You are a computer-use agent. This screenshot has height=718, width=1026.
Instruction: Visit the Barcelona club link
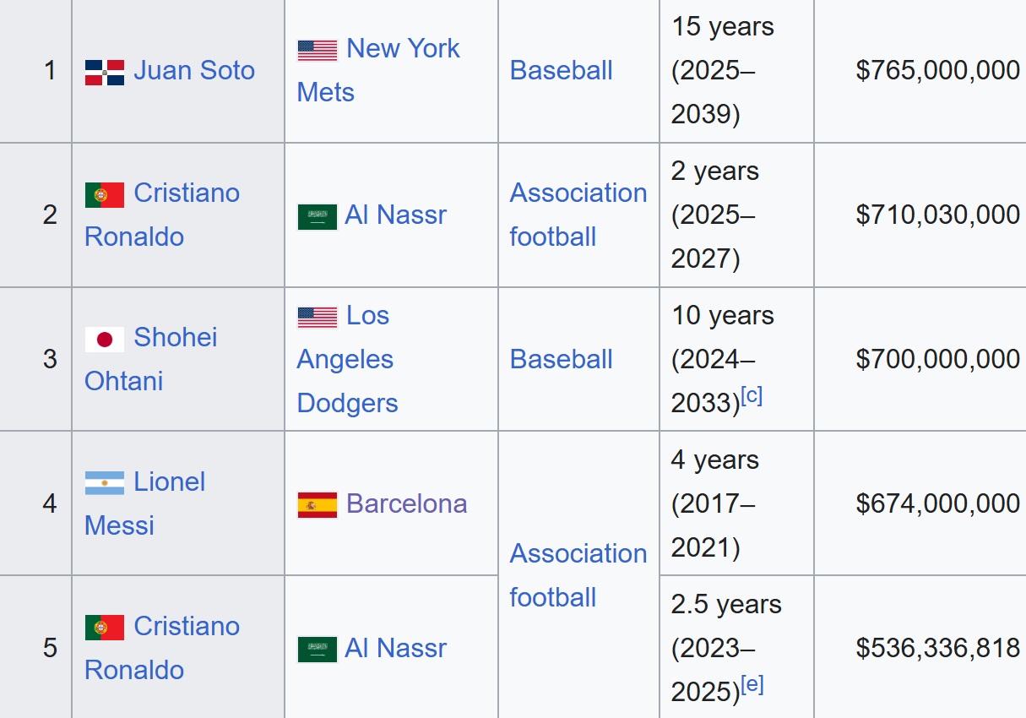[406, 503]
